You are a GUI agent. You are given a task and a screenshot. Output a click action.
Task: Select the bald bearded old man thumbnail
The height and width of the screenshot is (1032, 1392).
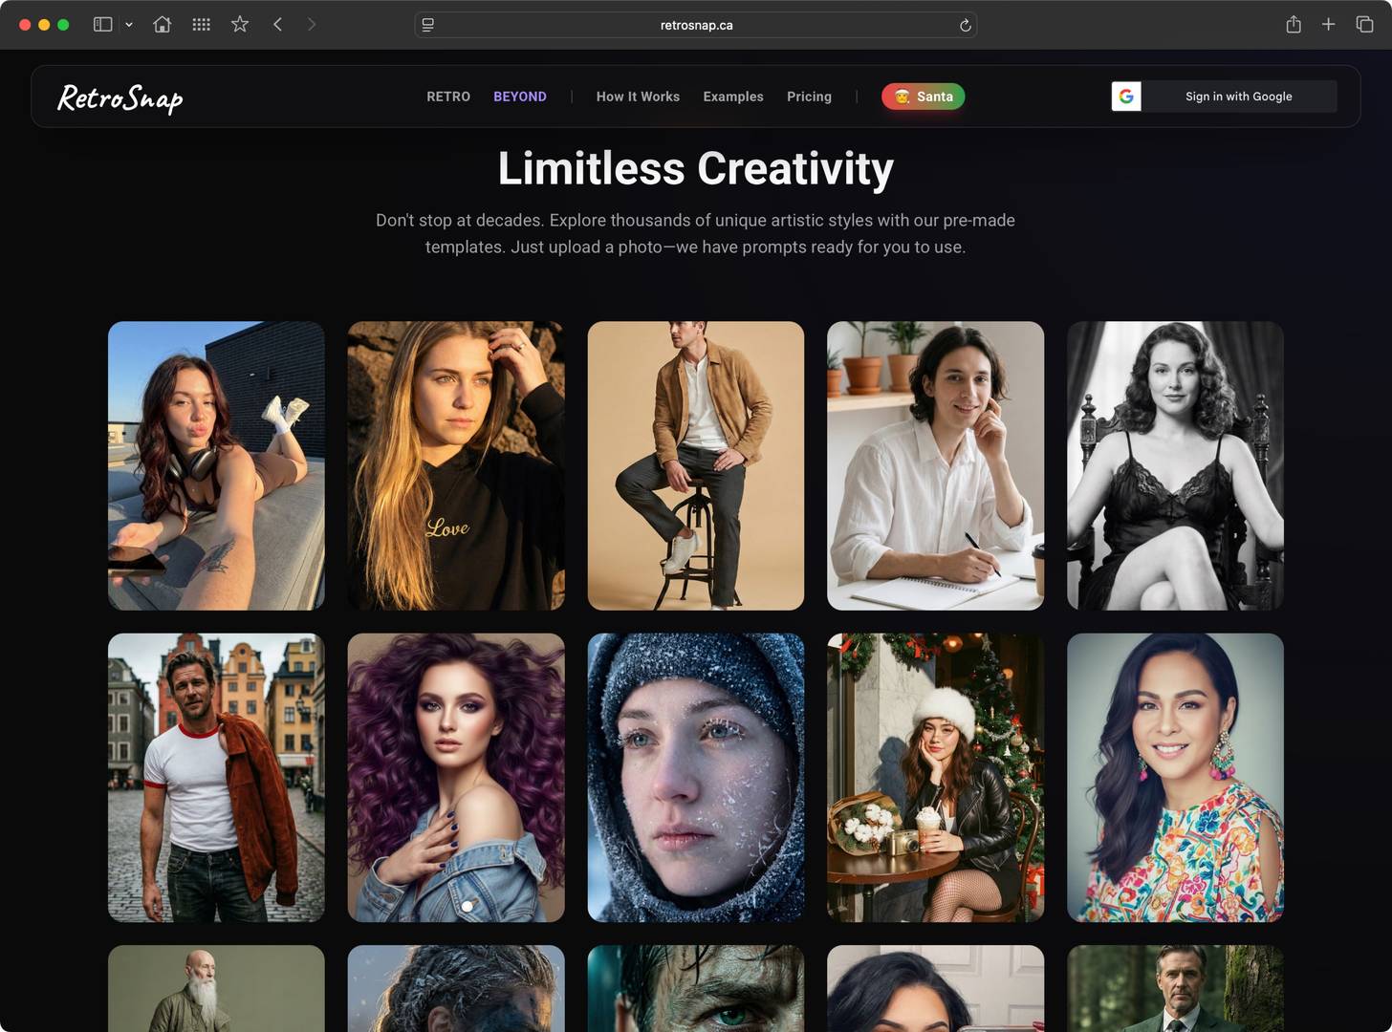216,988
